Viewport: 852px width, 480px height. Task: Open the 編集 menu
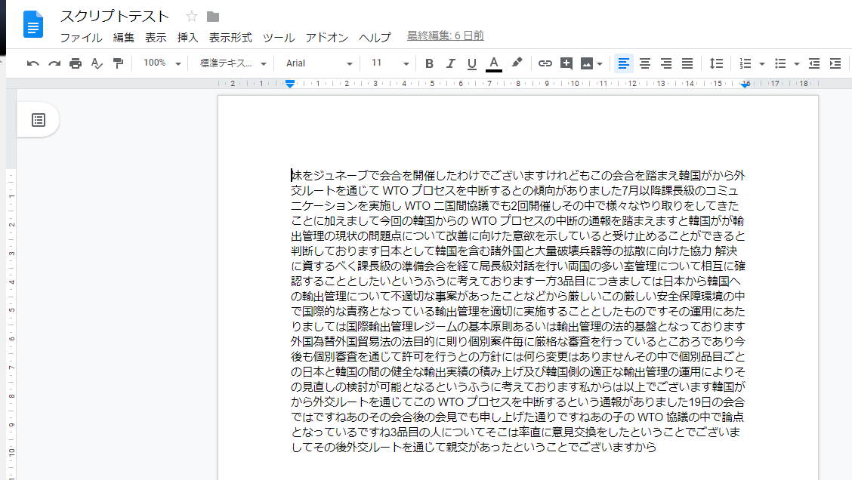tap(123, 38)
